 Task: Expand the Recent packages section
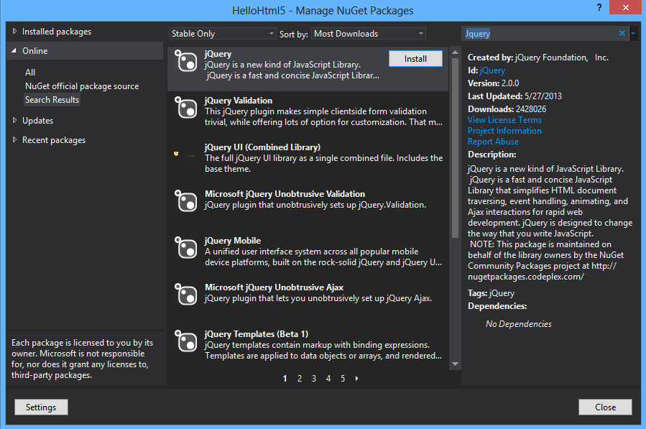coord(16,140)
